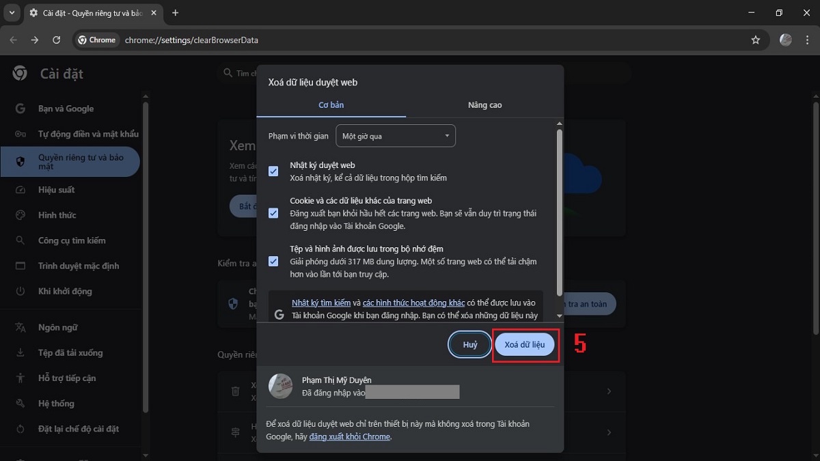Viewport: 820px width, 461px height.
Task: Open a new tab with the plus button
Action: (x=176, y=13)
